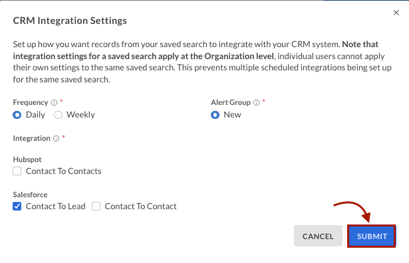The width and height of the screenshot is (409, 263).
Task: Open the Frequency info tooltip icon
Action: coord(54,102)
